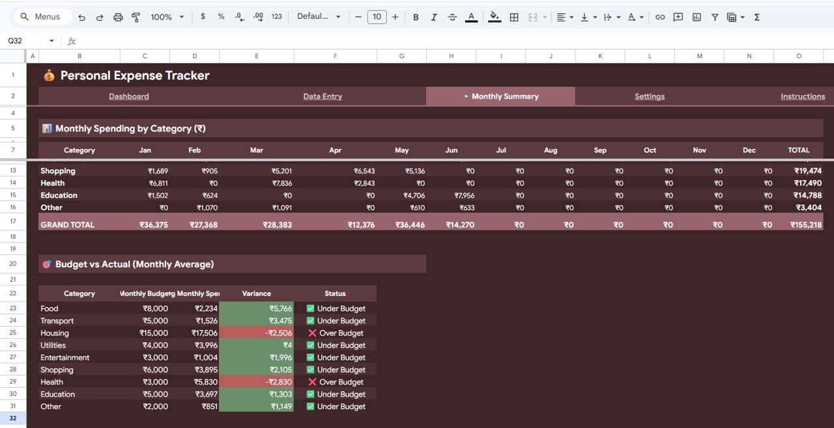The height and width of the screenshot is (428, 834).
Task: Insert a link with the chain icon
Action: (660, 17)
